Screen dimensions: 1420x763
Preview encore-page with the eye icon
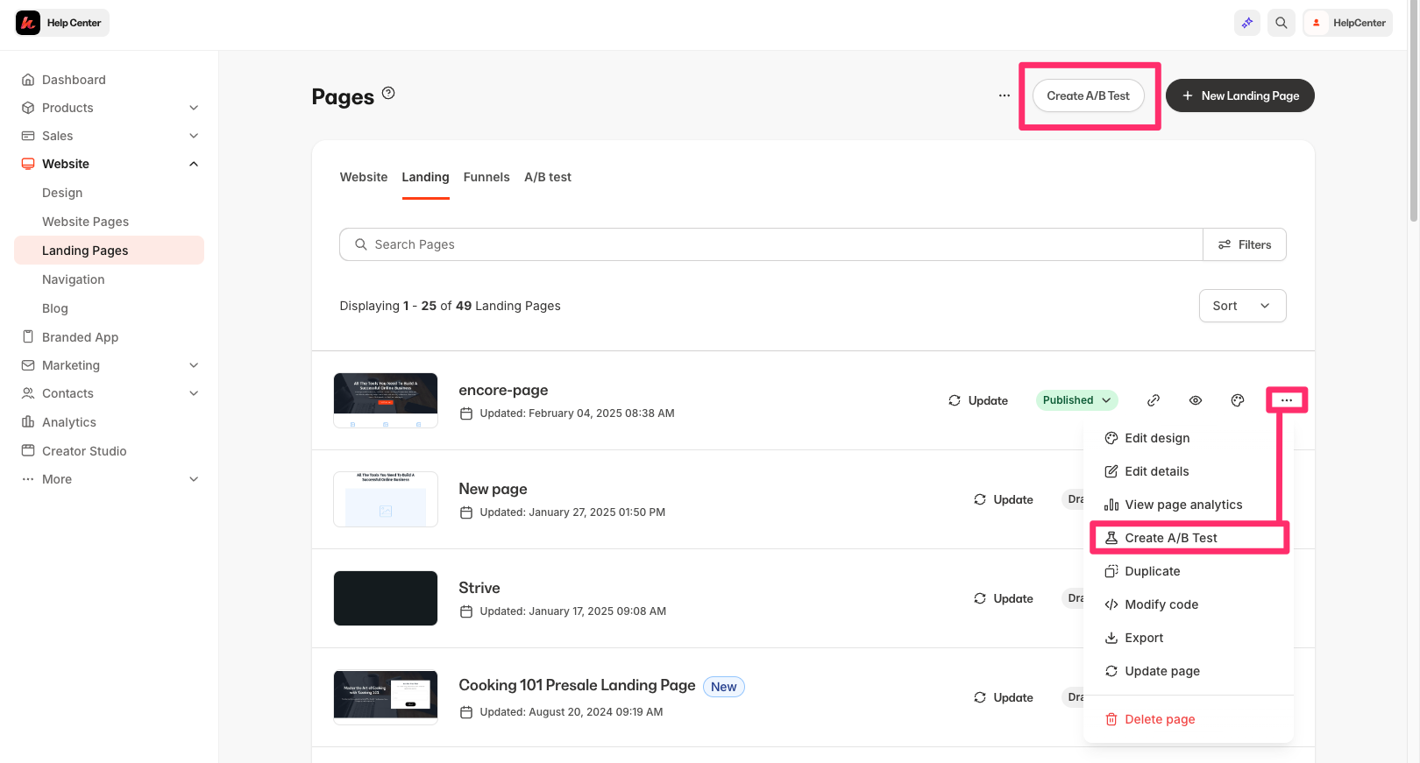(1196, 400)
